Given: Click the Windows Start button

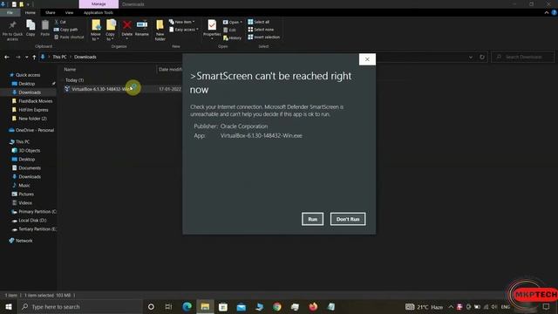Looking at the screenshot, I should coord(9,306).
